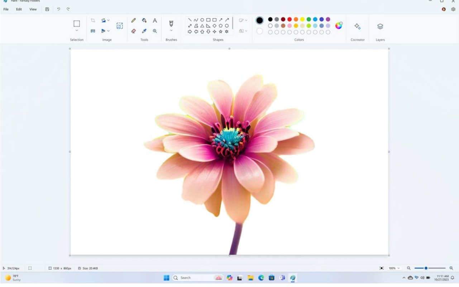The height and width of the screenshot is (287, 459).
Task: Open the View menu
Action: 33,9
